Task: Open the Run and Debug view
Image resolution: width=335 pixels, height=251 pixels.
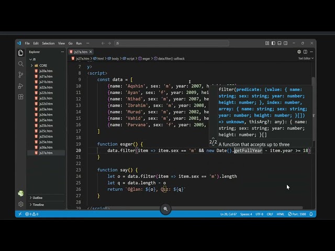Action: (21, 86)
